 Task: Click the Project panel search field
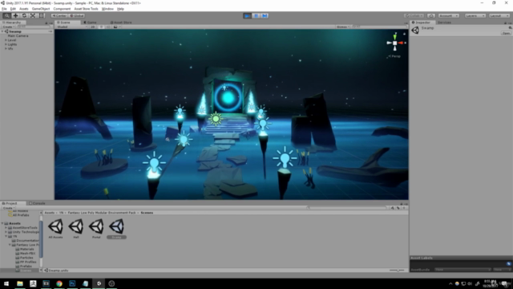[x=347, y=208]
